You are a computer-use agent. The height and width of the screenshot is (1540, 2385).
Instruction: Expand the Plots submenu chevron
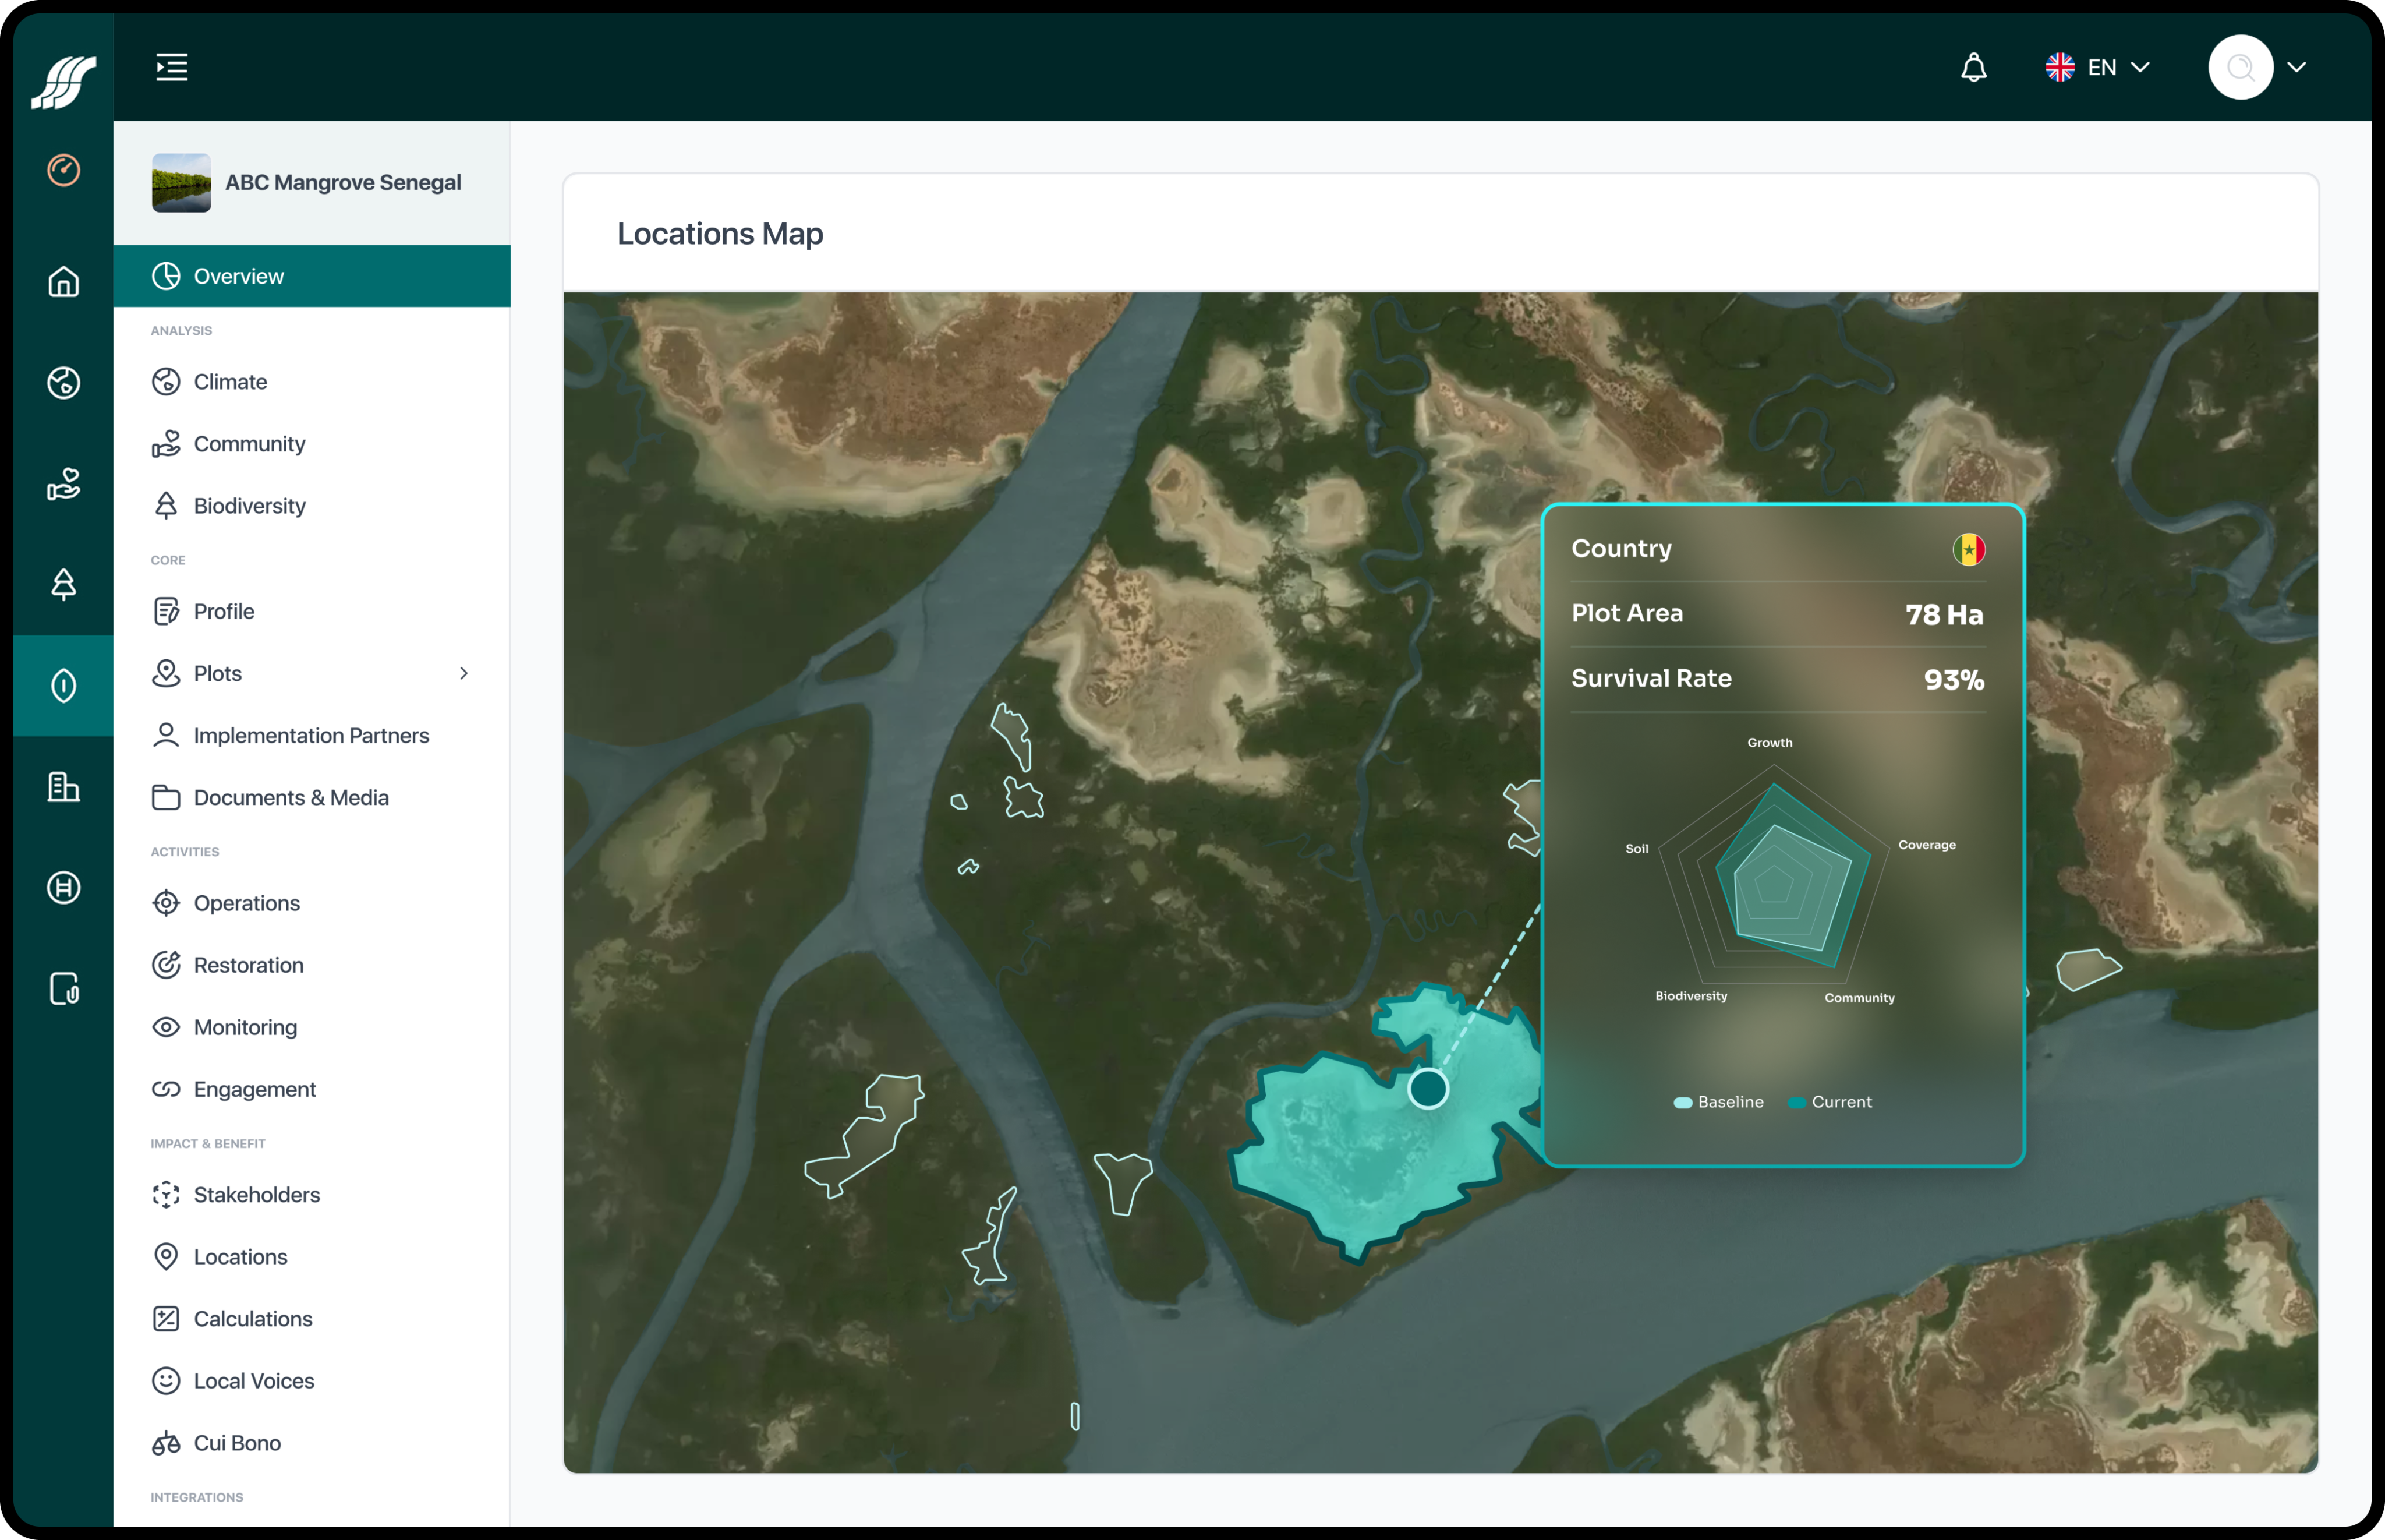(464, 673)
